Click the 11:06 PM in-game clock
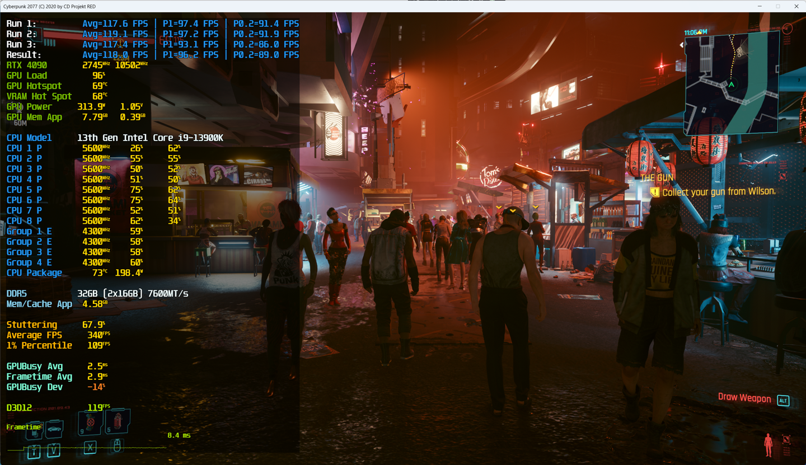 click(695, 32)
